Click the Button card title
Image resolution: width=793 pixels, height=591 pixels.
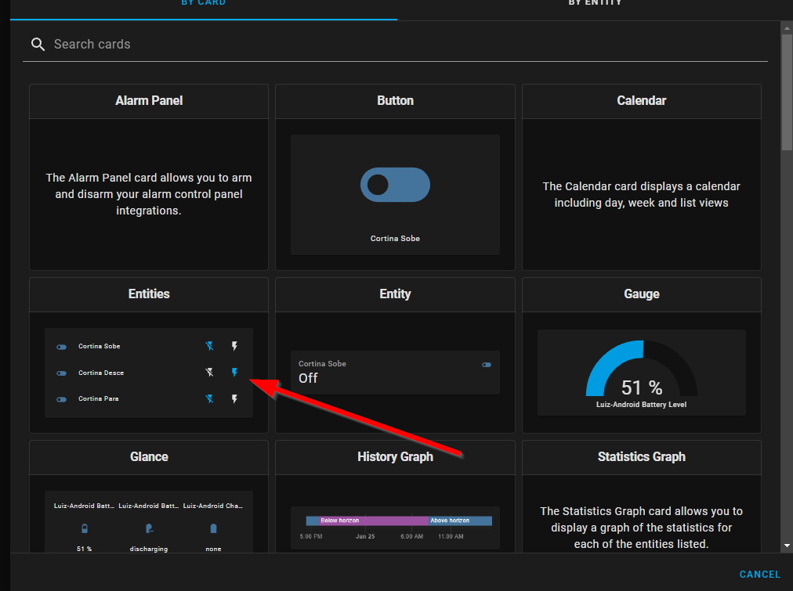pyautogui.click(x=395, y=100)
